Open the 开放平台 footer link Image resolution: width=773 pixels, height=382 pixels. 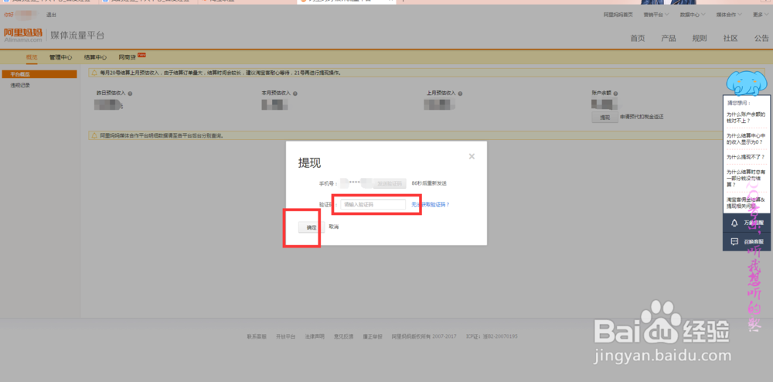[285, 336]
